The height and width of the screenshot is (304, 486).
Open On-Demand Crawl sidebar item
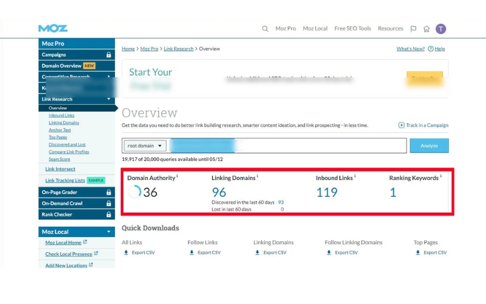click(77, 203)
